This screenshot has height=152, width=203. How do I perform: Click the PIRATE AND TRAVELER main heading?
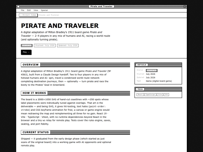(x=60, y=26)
